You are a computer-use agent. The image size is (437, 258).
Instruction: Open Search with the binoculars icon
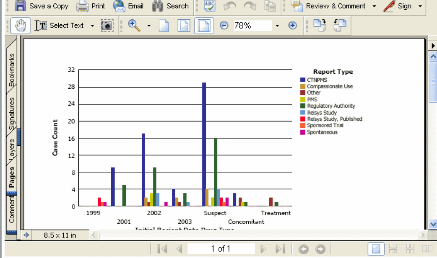tap(170, 6)
